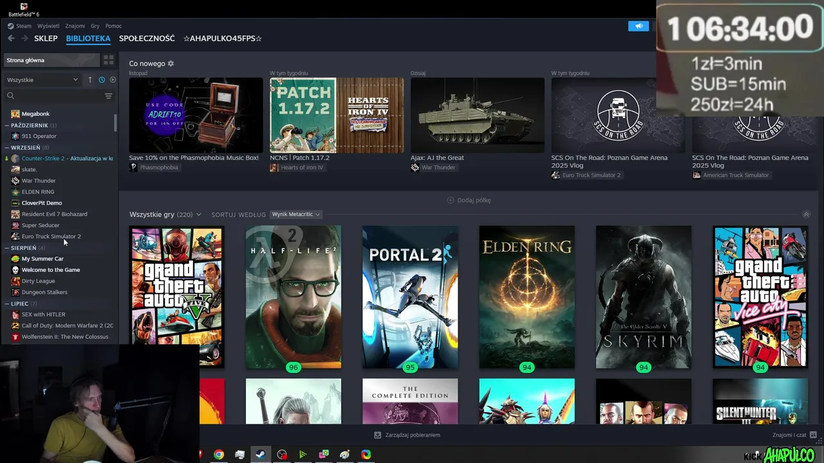Open the Pomoc menu
The width and height of the screenshot is (824, 463).
113,26
